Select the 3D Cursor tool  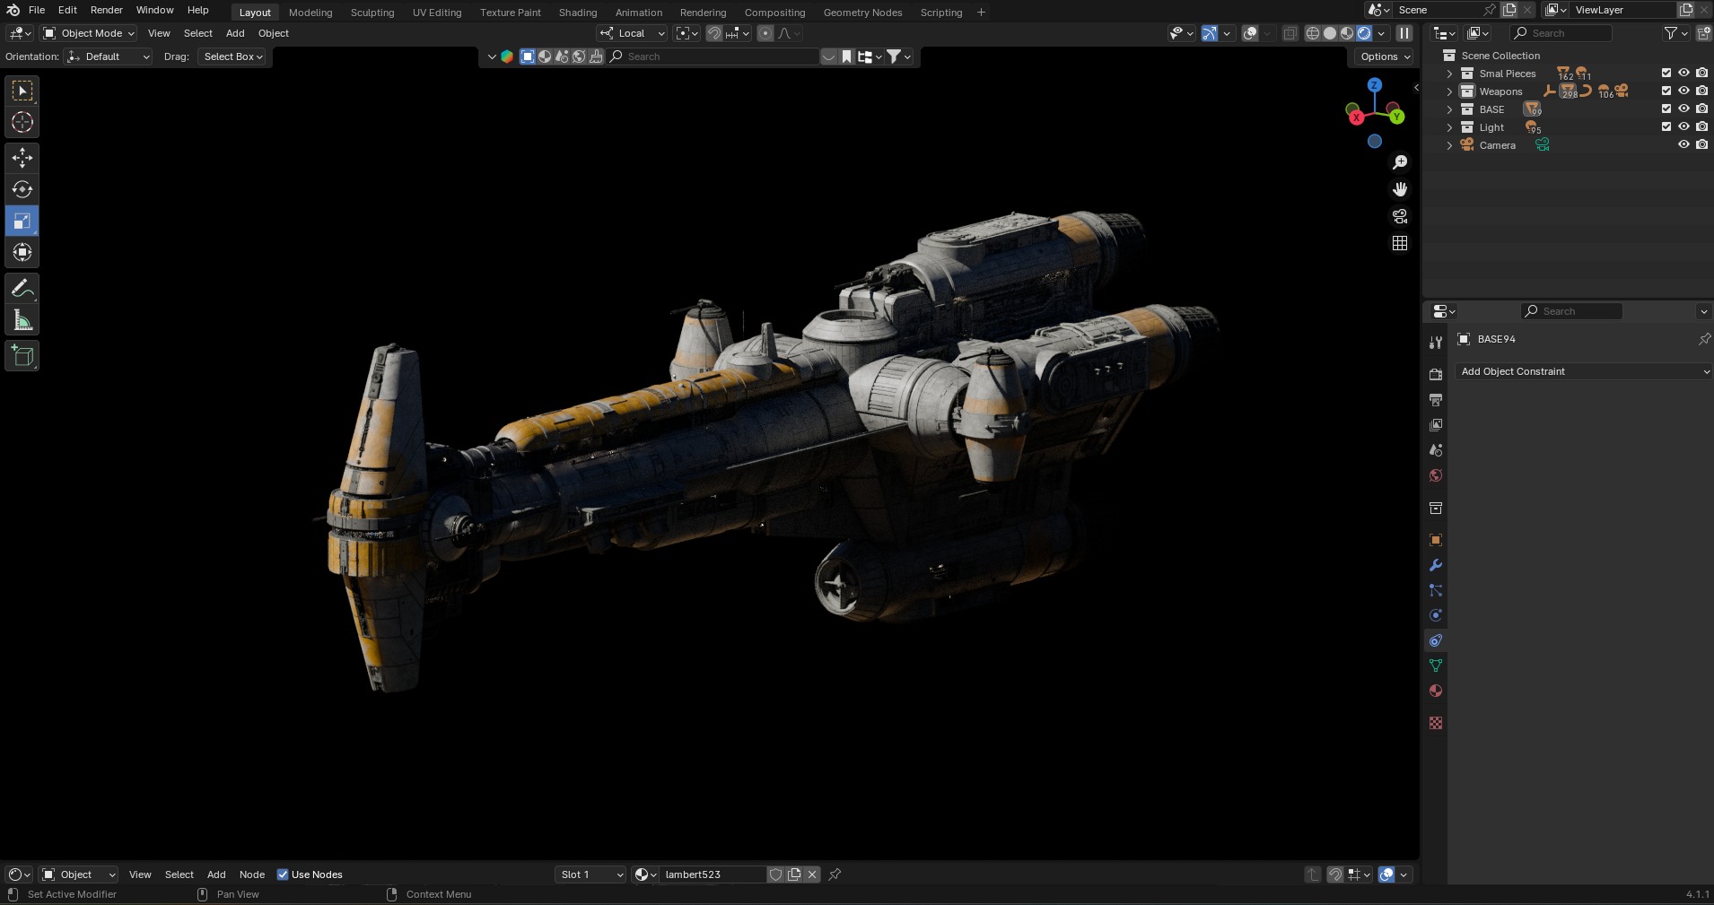(22, 122)
